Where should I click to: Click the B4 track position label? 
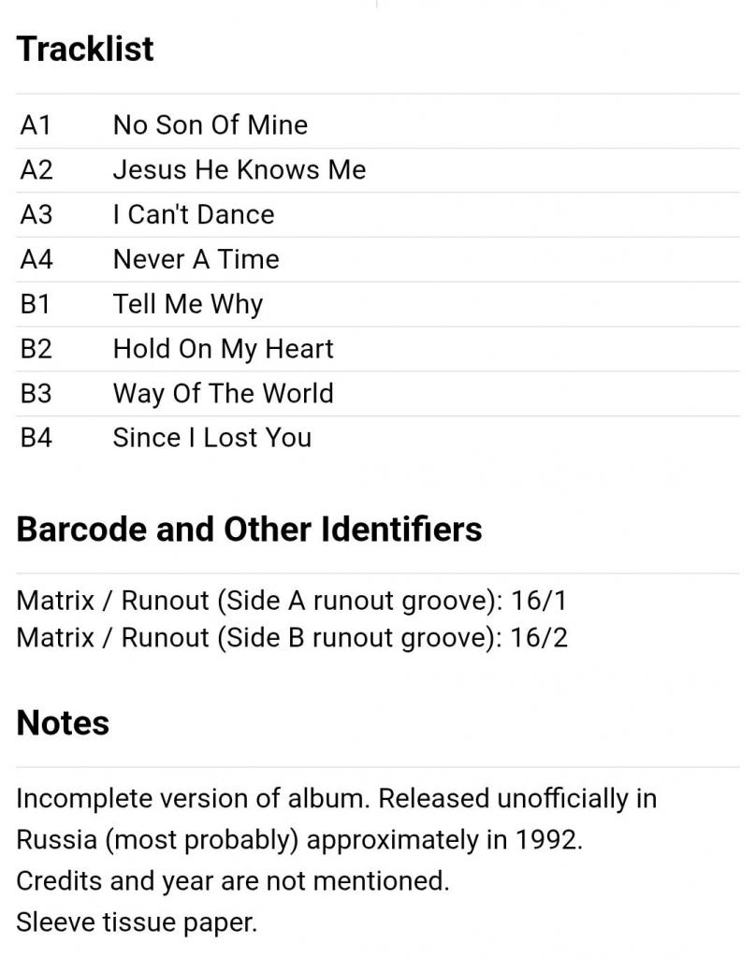coord(36,438)
